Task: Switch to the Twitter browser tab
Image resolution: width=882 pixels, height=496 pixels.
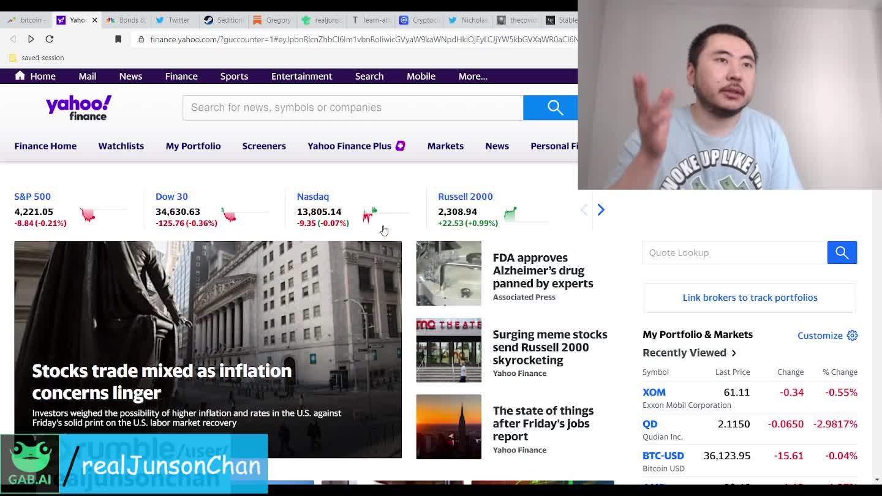Action: pos(173,20)
